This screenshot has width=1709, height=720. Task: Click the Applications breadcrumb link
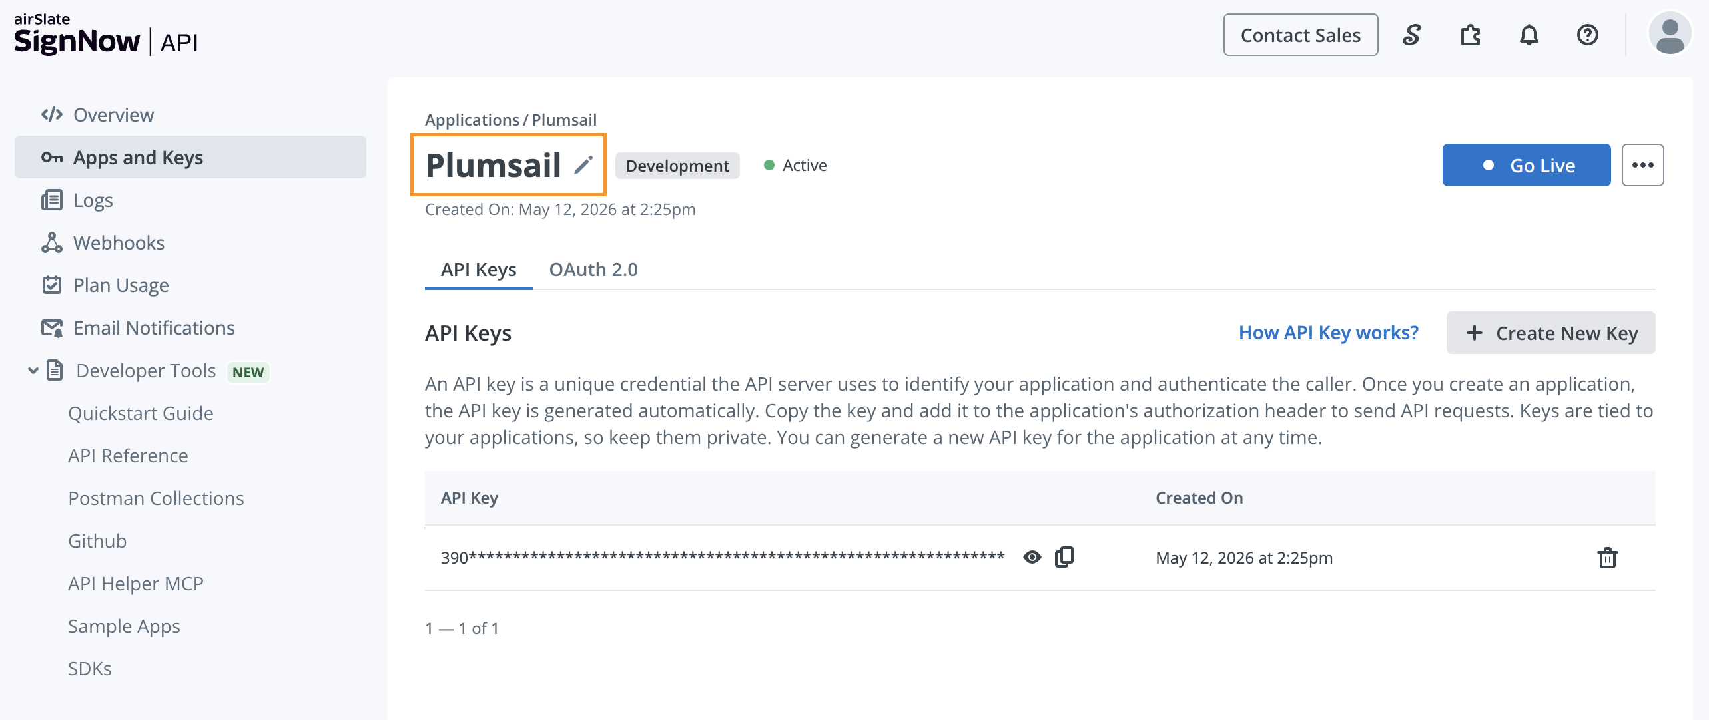(472, 120)
